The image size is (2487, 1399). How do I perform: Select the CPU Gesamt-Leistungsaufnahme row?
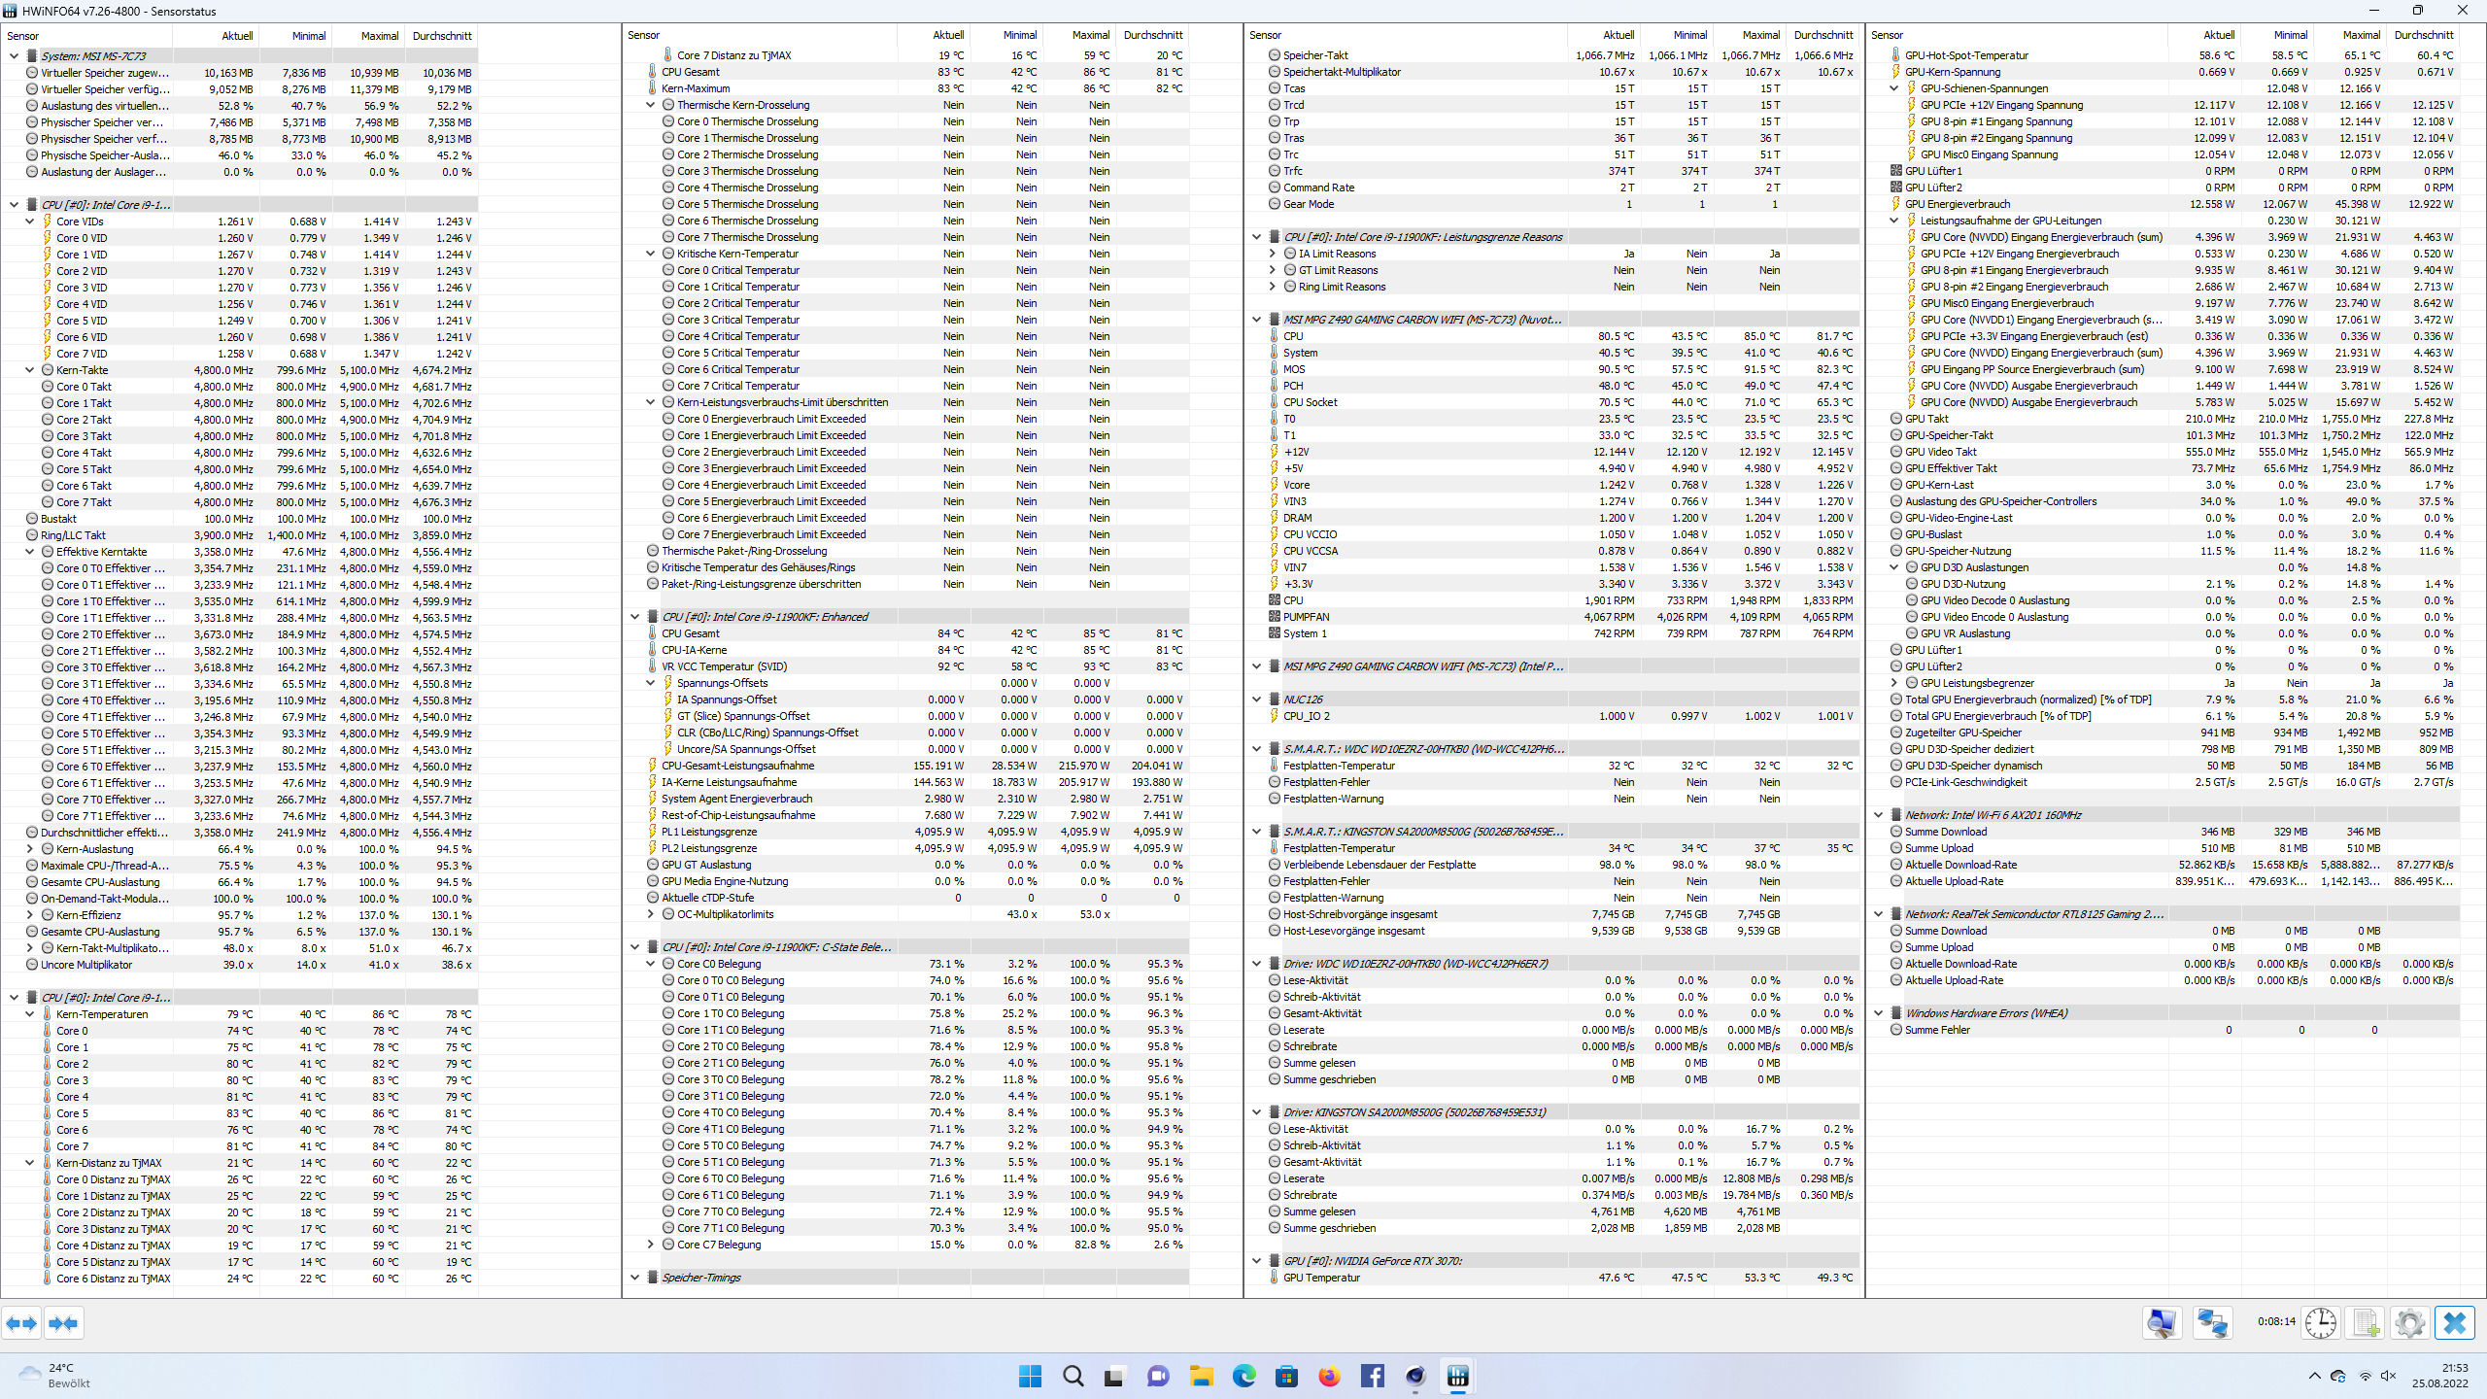(737, 766)
